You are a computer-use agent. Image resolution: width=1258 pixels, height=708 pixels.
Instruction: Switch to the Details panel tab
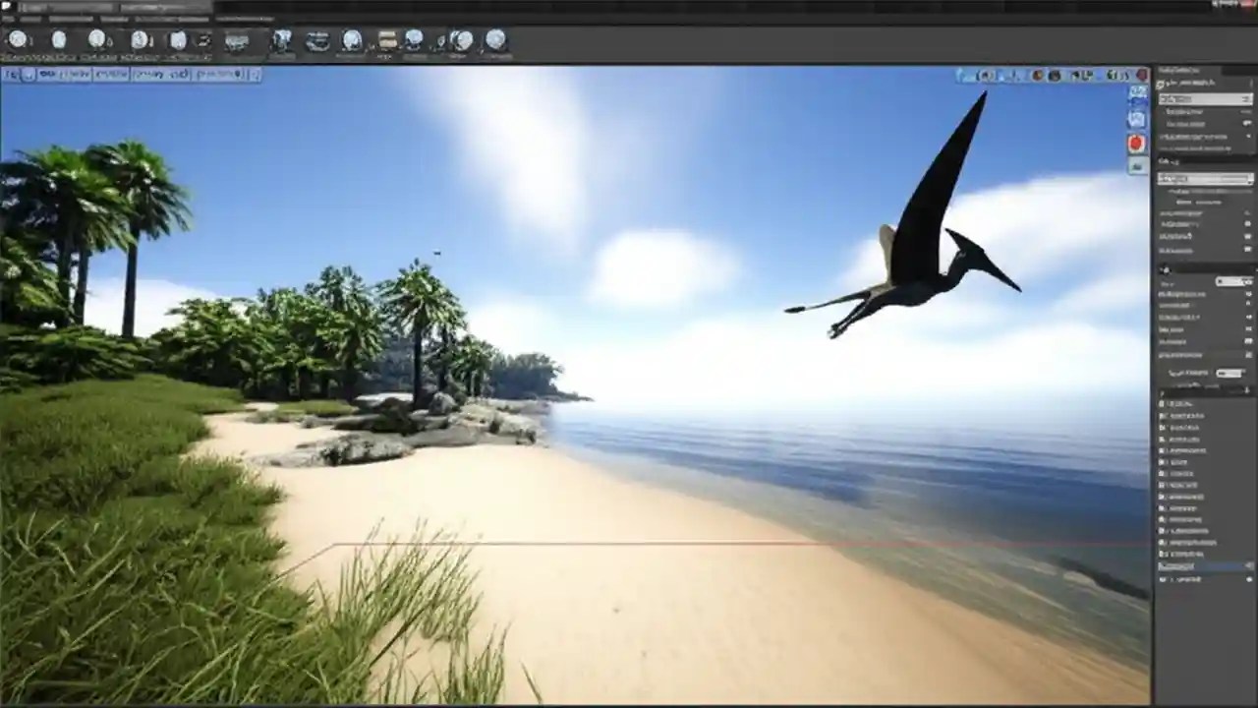coord(1179,71)
